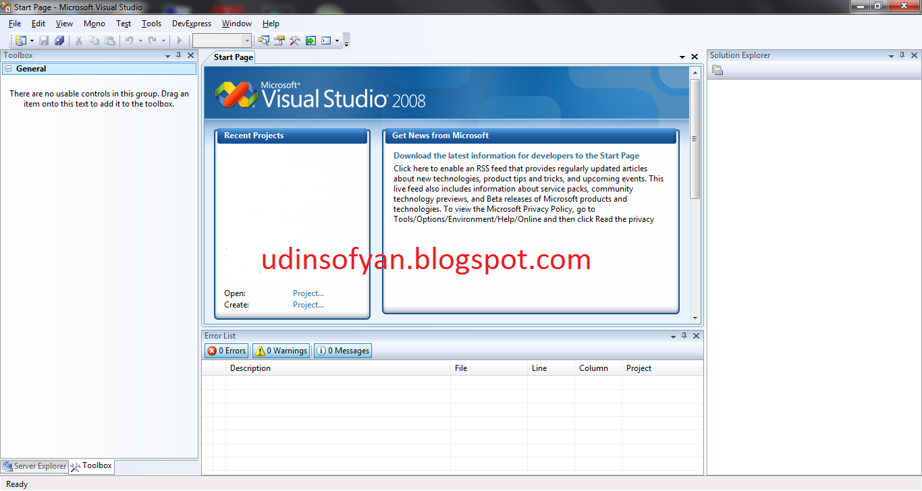Toggle auto-hide pin on Error List
The width and height of the screenshot is (922, 491).
point(684,335)
